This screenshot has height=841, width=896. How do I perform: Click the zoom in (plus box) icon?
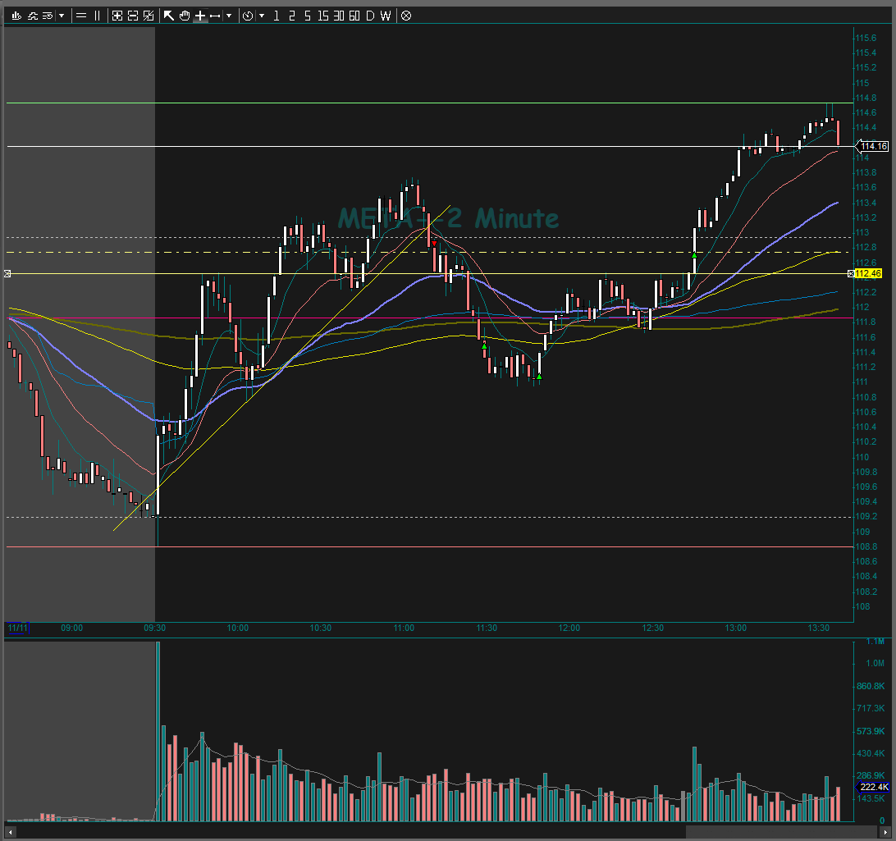pyautogui.click(x=117, y=16)
